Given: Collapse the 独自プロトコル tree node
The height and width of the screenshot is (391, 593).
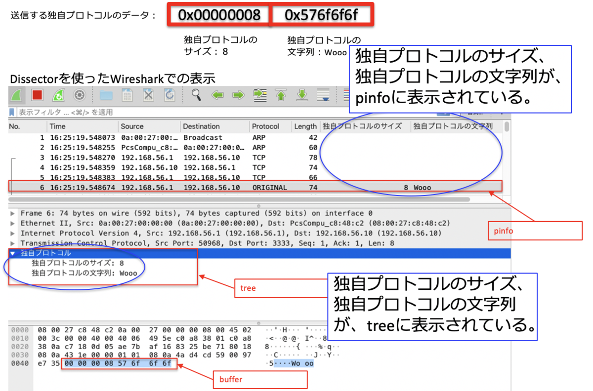Looking at the screenshot, I should (x=13, y=253).
